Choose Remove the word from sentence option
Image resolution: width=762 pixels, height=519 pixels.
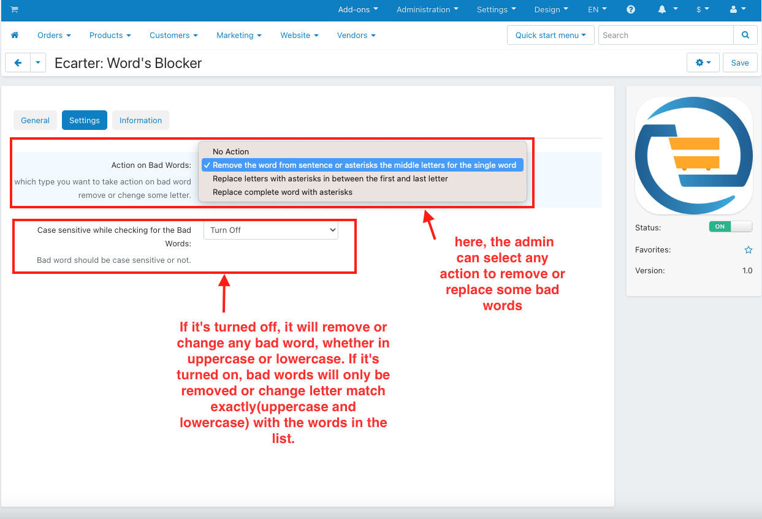coord(362,165)
